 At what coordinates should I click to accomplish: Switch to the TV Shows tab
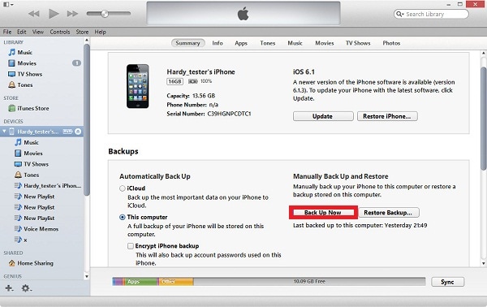[x=358, y=43]
